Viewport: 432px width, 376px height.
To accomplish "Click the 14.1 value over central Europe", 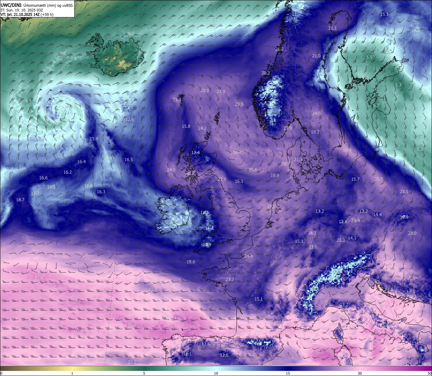I will click(x=352, y=238).
